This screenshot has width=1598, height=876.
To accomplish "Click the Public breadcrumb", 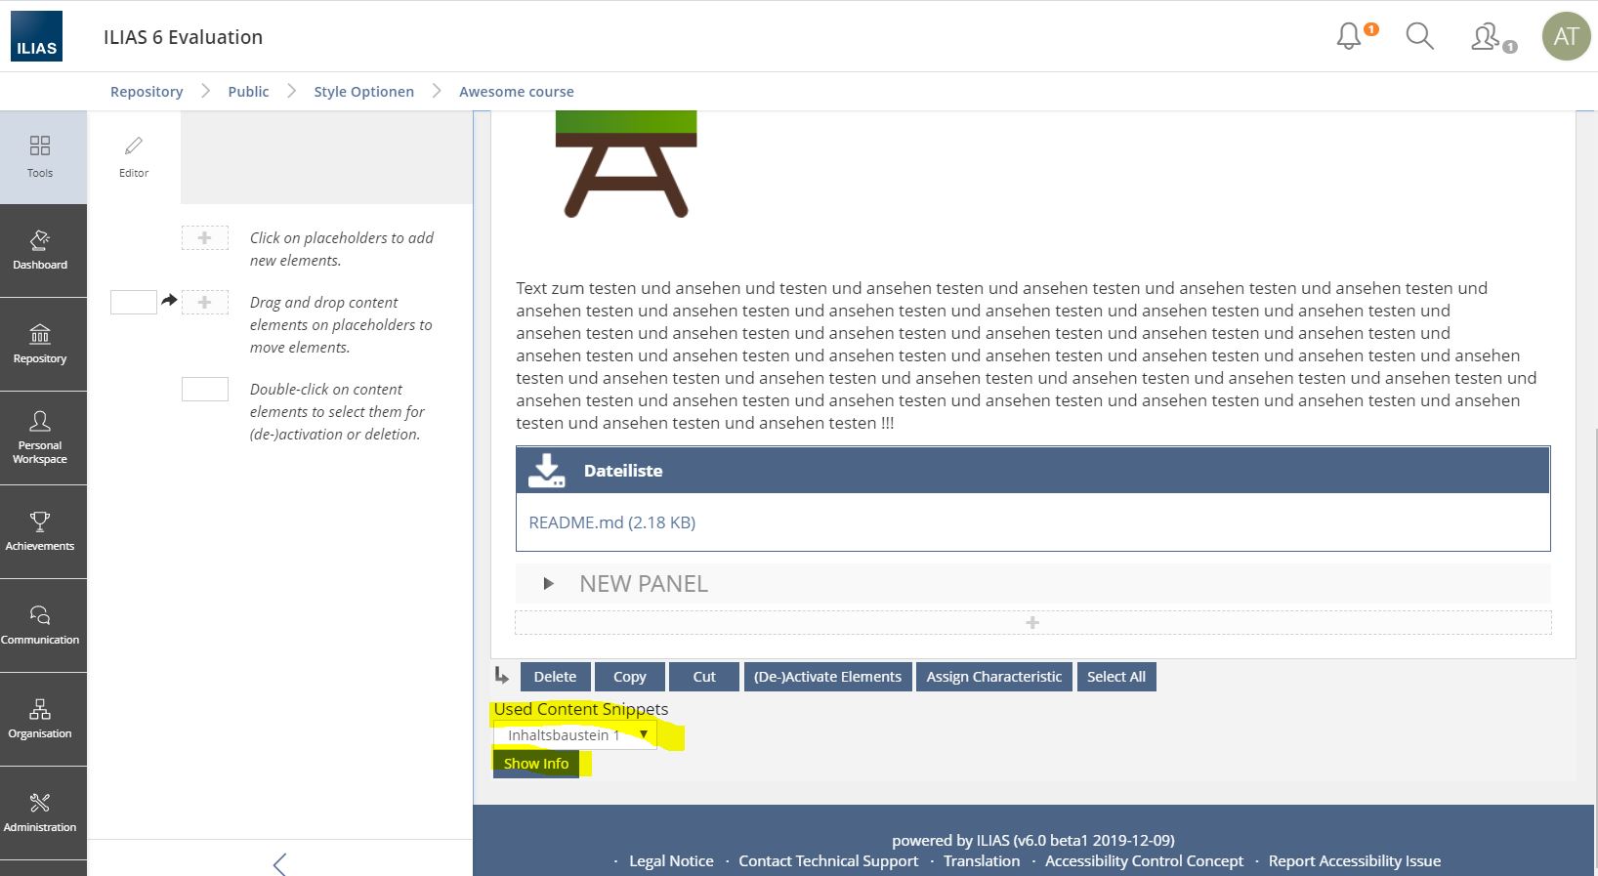I will point(248,92).
